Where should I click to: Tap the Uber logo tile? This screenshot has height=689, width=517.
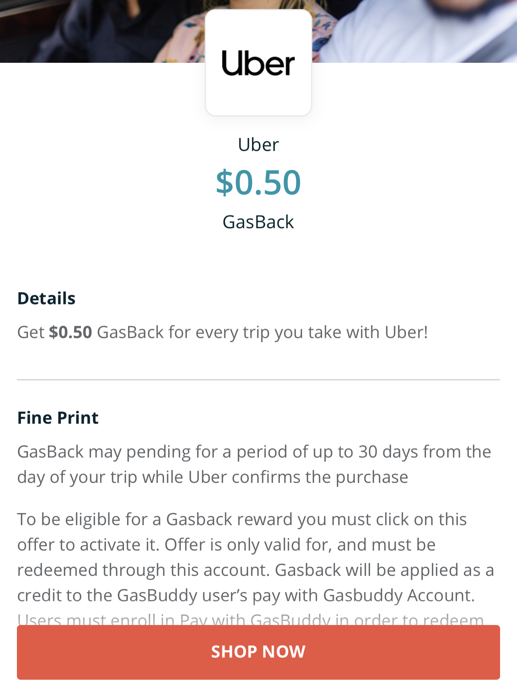258,63
